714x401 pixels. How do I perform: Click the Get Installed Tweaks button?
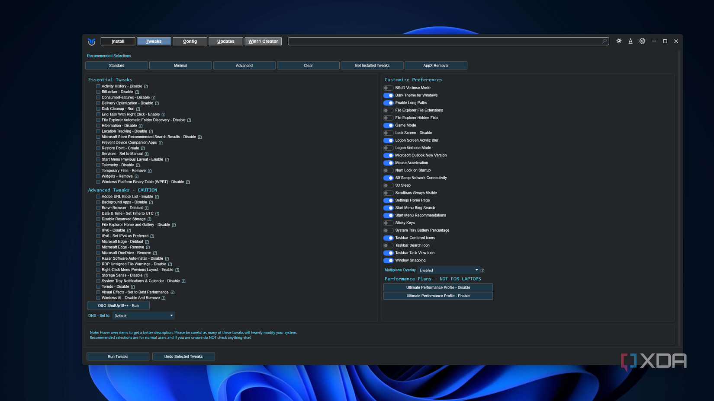[372, 66]
